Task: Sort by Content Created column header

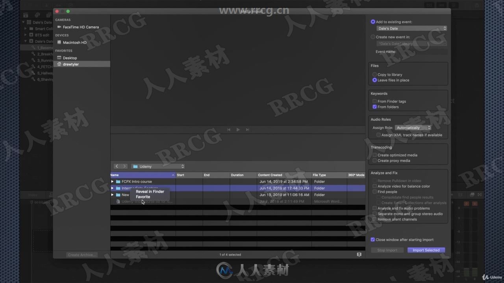Action: tap(284, 175)
